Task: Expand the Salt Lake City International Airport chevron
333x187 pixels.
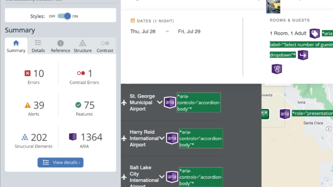Action: [162, 177]
